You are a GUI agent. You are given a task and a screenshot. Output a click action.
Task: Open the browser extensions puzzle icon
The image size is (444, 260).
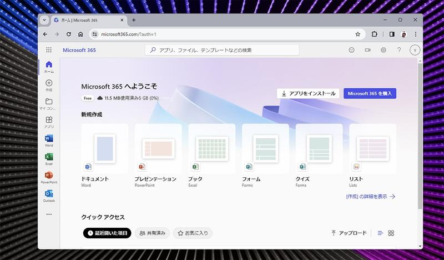pyautogui.click(x=374, y=34)
